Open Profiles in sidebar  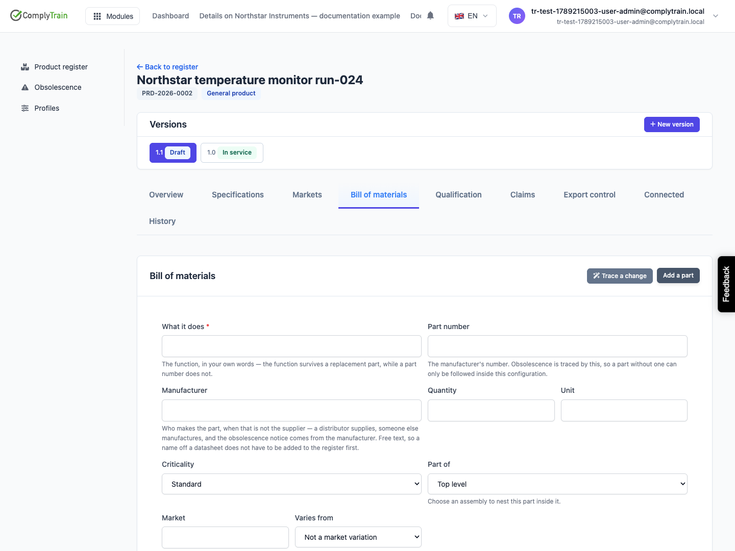click(x=46, y=108)
